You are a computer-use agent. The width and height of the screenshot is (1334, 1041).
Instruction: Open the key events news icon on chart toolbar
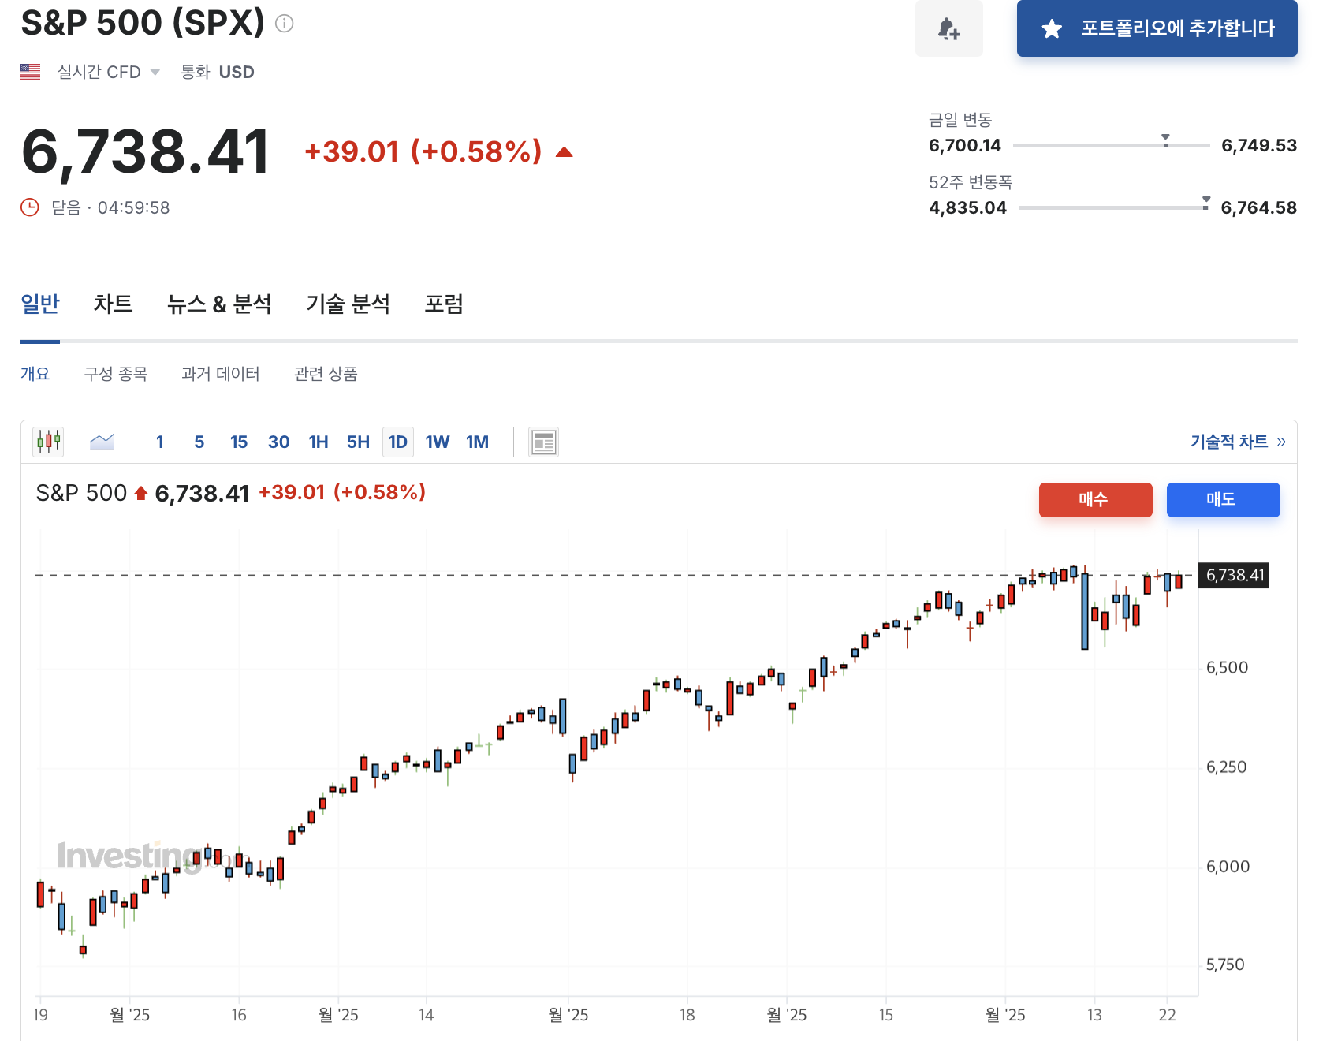542,442
